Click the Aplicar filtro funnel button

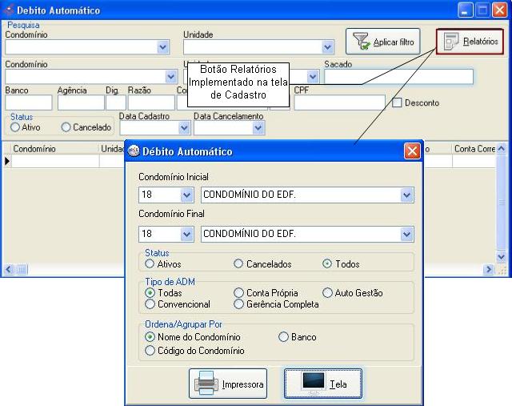[x=383, y=42]
